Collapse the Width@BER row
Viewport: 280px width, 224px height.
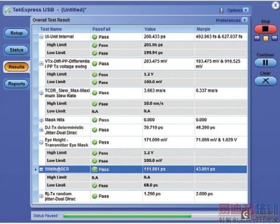point(41,169)
